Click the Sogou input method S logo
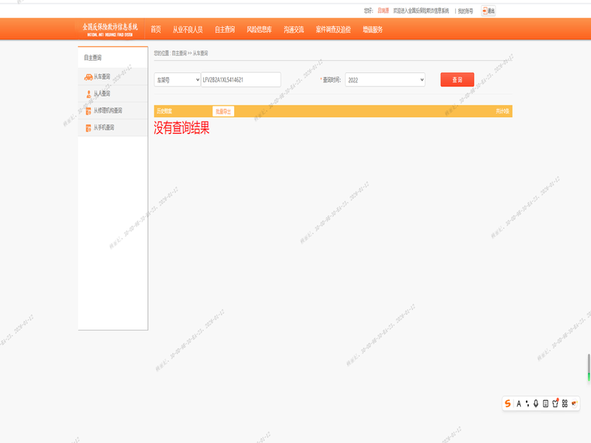Screen dimensions: 591x443 point(508,403)
